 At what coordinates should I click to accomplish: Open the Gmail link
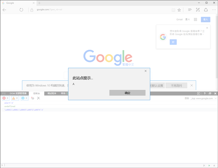[179, 19]
